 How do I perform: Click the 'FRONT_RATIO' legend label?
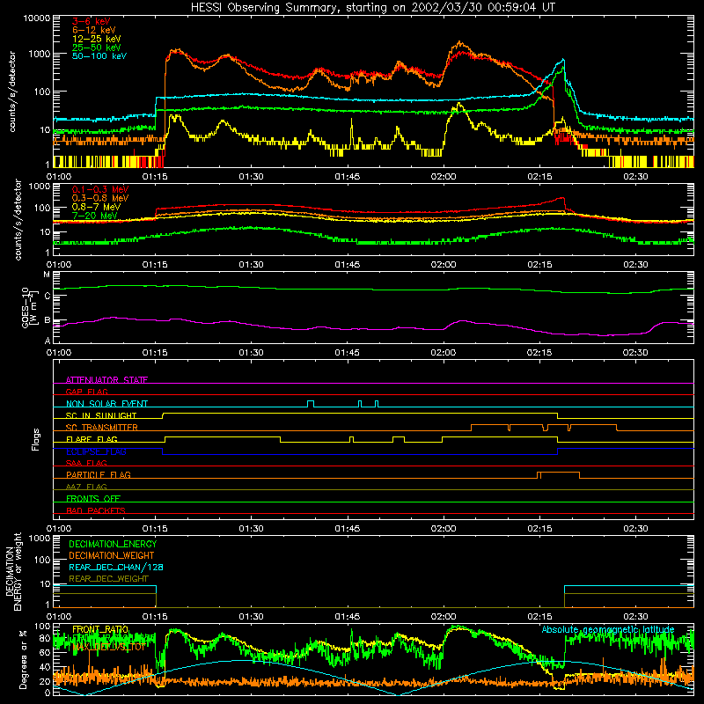pyautogui.click(x=100, y=629)
